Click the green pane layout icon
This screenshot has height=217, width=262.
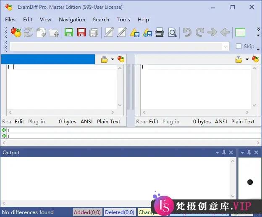point(240,32)
